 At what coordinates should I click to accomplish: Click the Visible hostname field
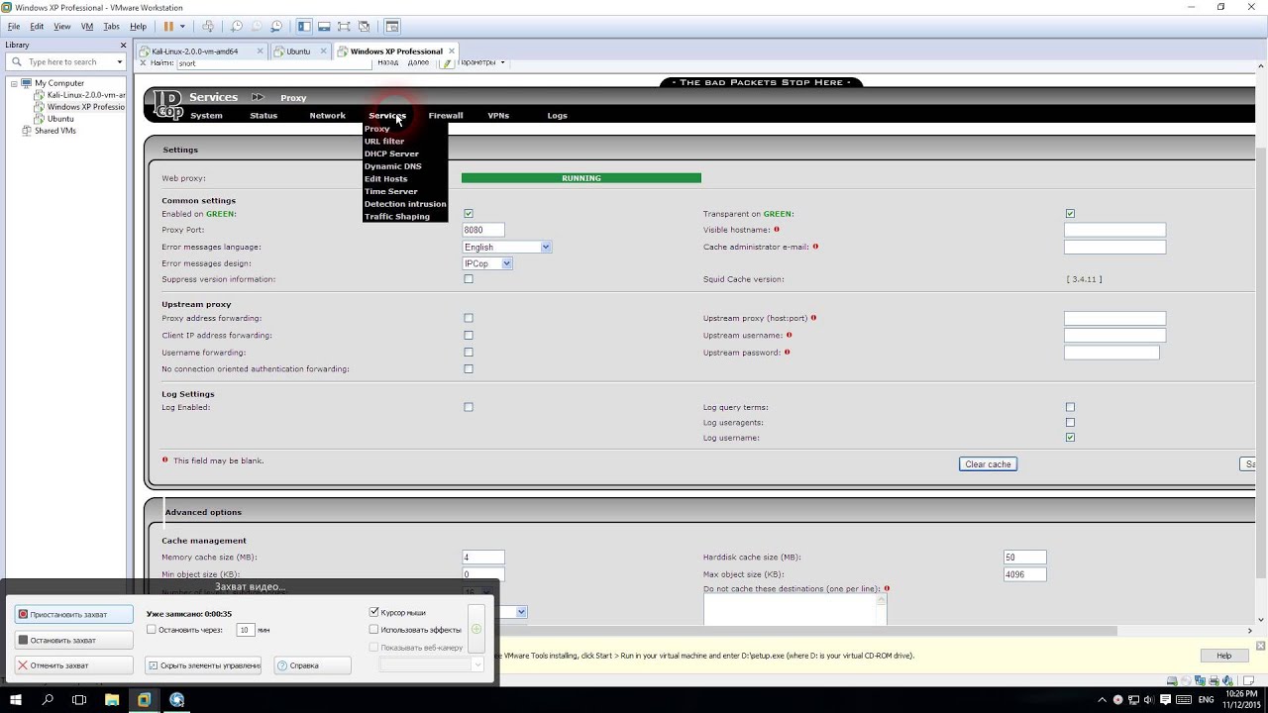1114,230
